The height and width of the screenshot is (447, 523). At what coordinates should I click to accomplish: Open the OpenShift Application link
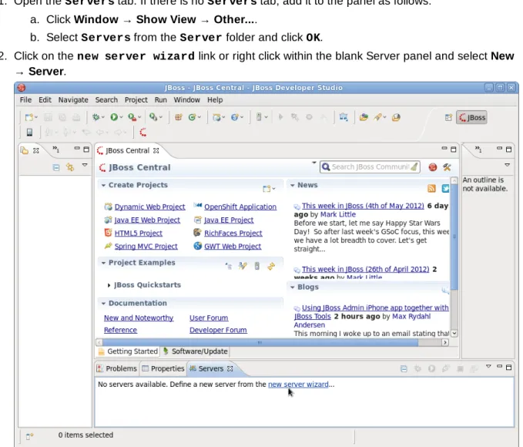point(240,207)
